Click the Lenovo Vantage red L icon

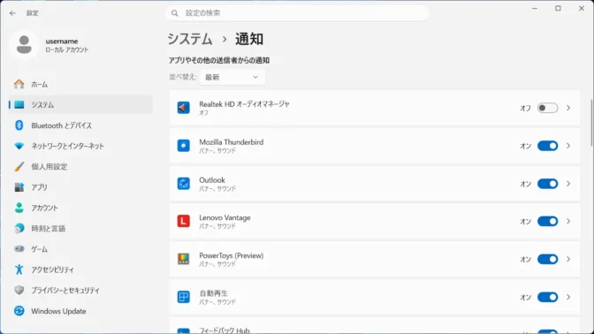pyautogui.click(x=183, y=221)
